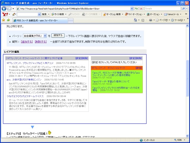
Task: Click the 100% zoom level control
Action: coord(179,140)
